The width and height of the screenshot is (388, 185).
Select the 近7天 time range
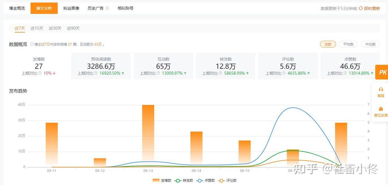coord(20,28)
